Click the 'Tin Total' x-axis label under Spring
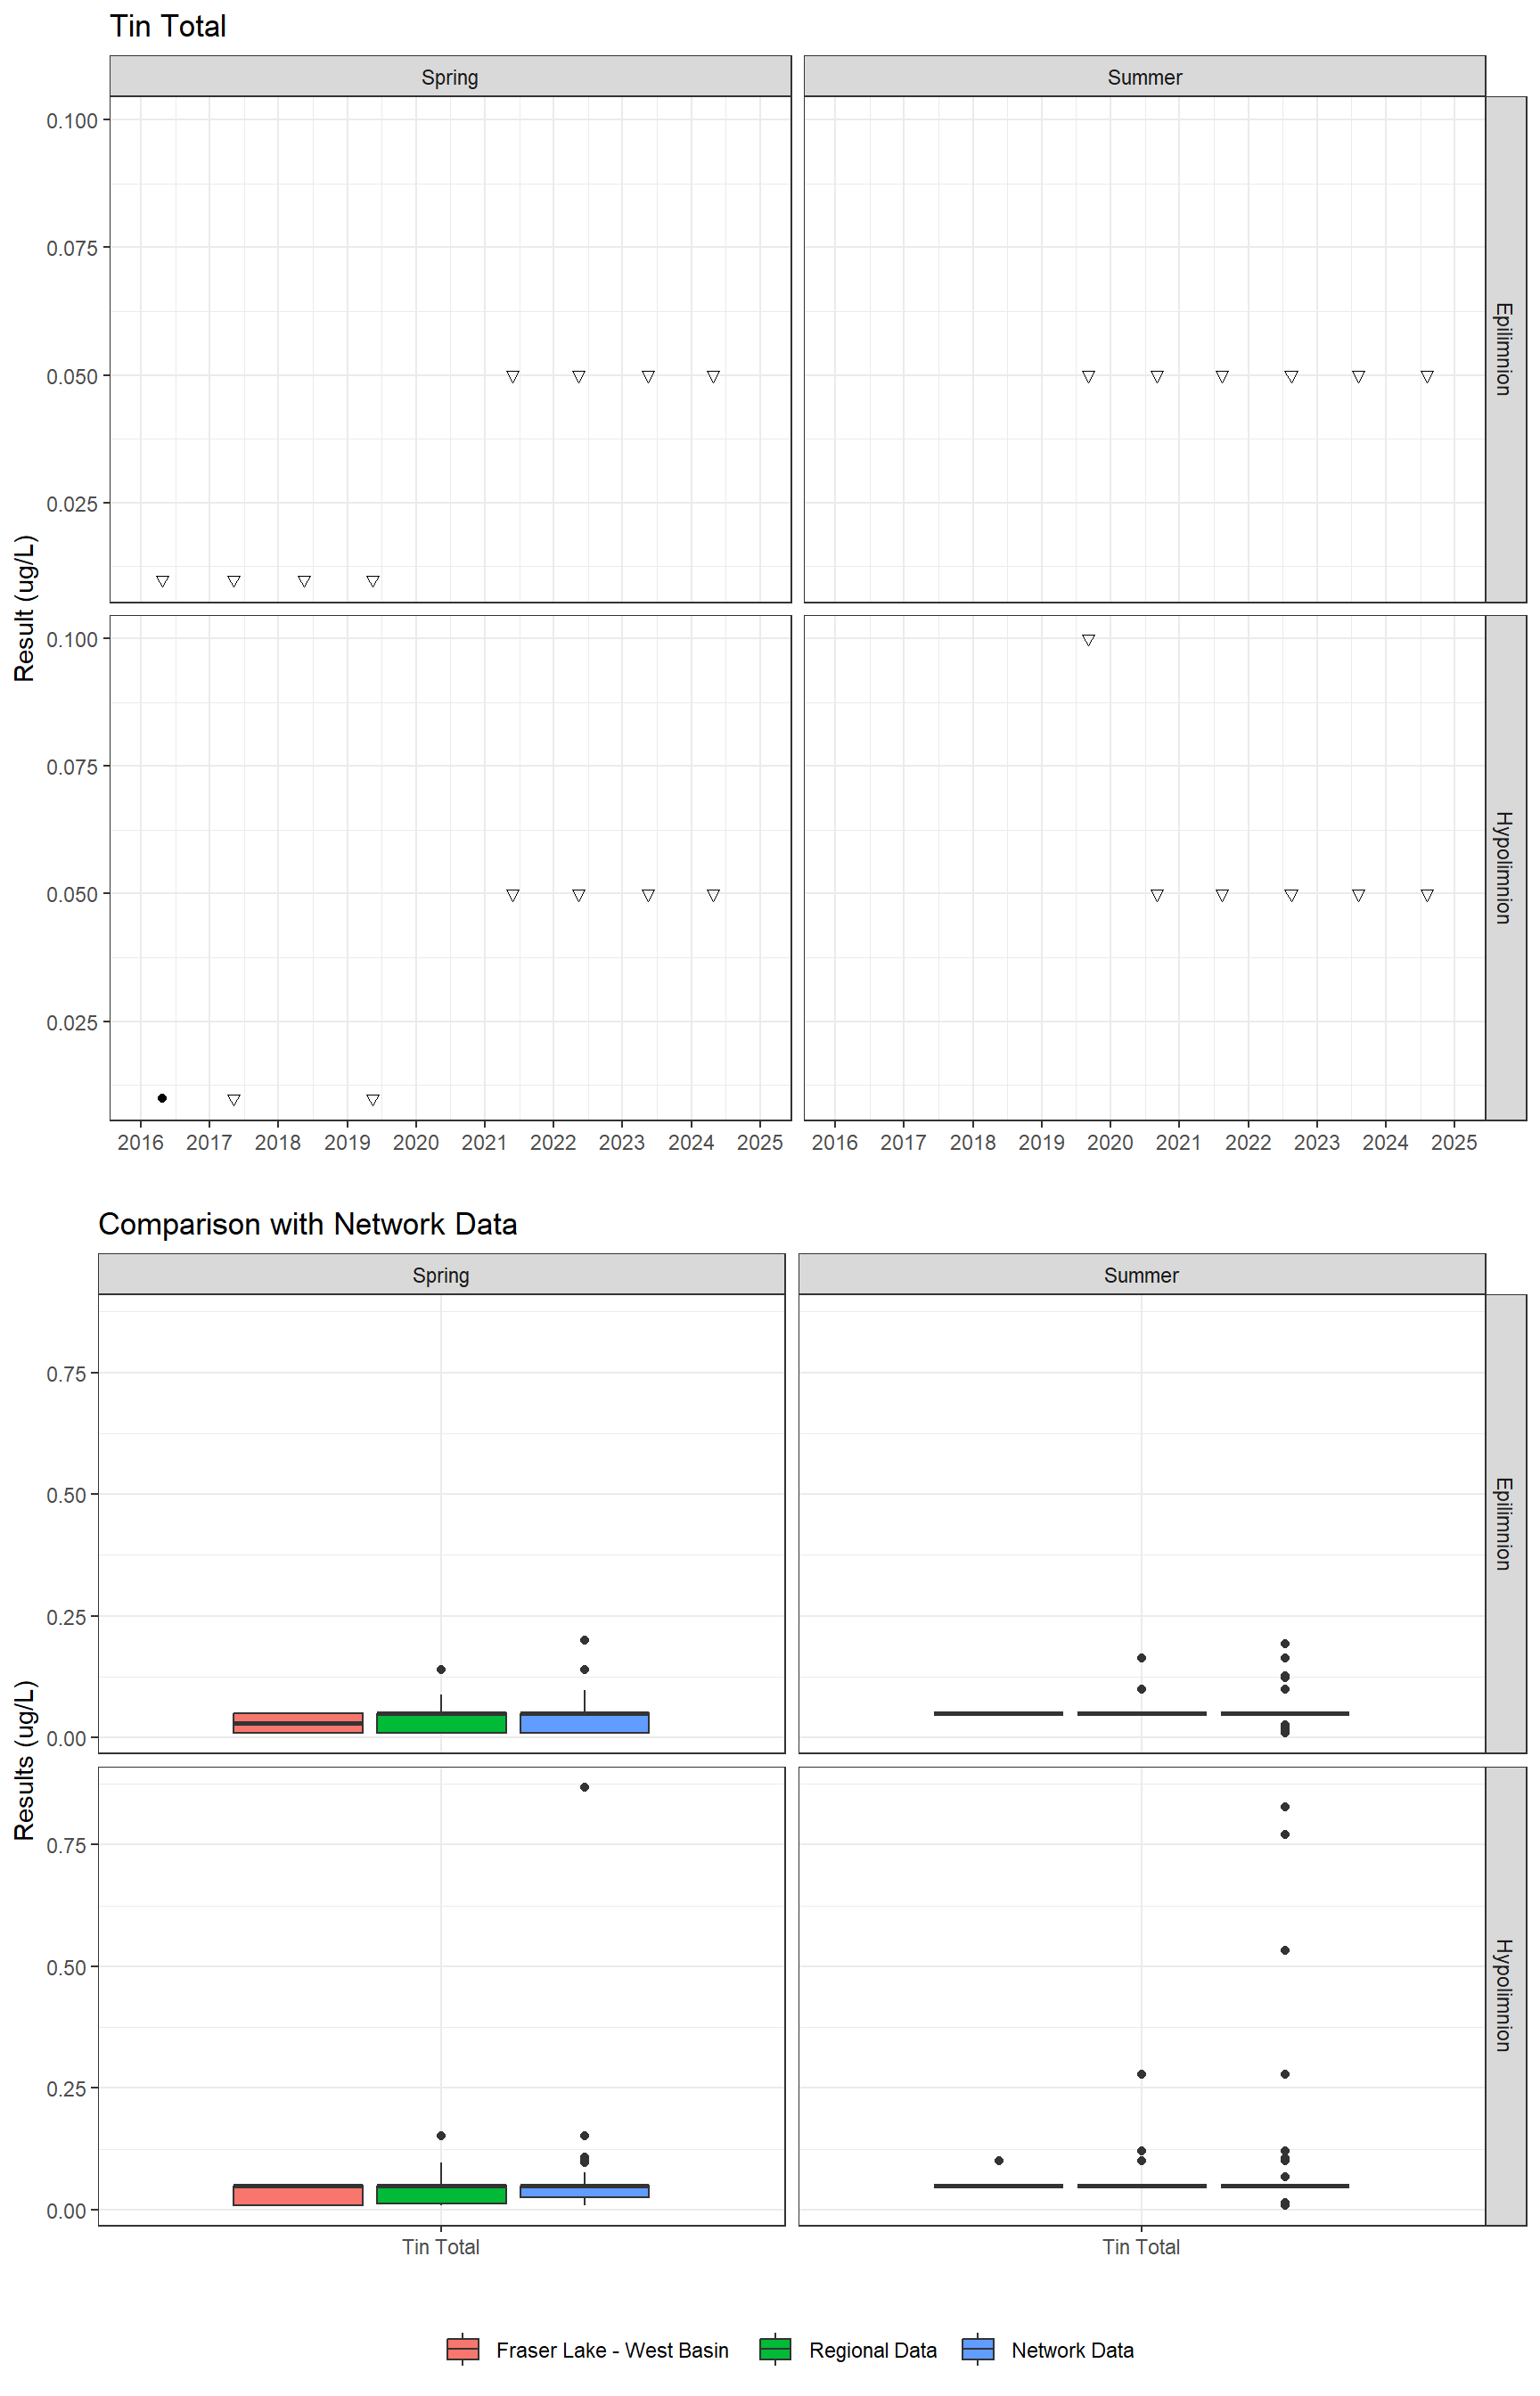This screenshot has height=2396, width=1540. [441, 2247]
